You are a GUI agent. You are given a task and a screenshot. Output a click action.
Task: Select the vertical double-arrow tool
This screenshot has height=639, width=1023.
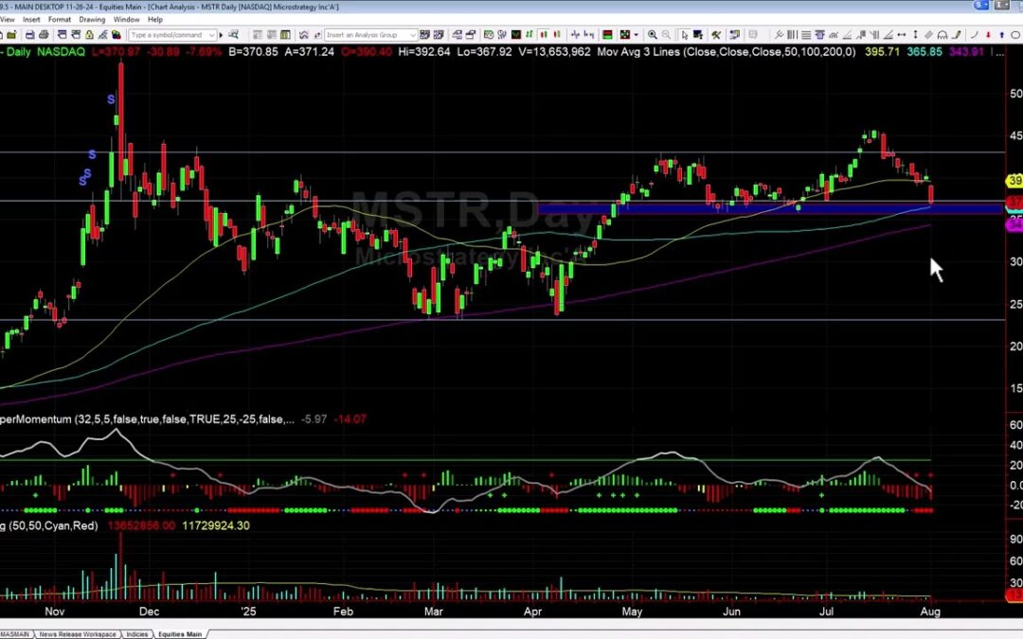[x=915, y=35]
